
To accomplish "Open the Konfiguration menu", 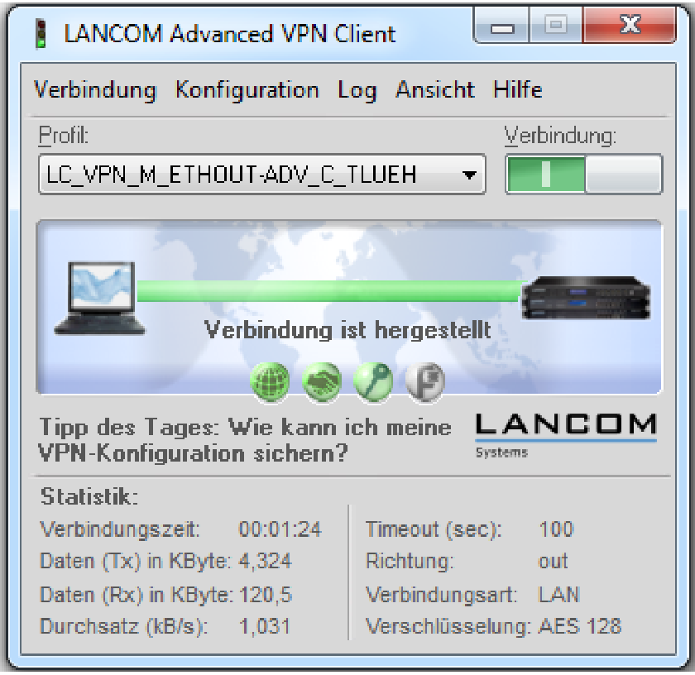I will tap(247, 90).
